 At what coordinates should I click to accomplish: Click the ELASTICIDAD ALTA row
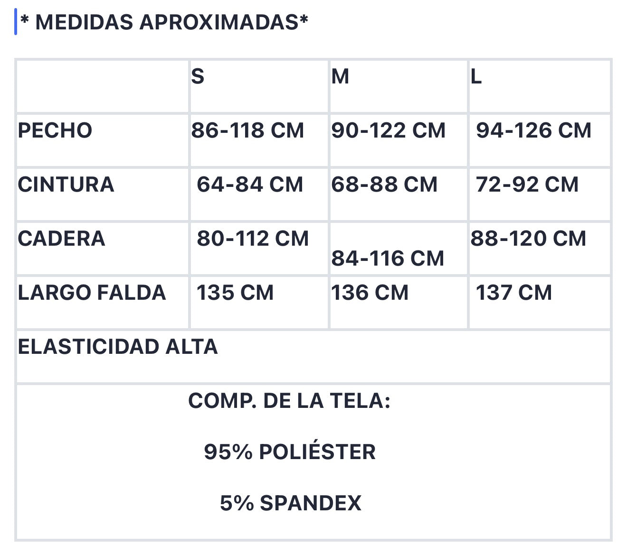(313, 357)
